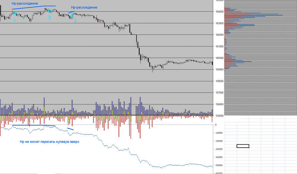The height and width of the screenshot is (174, 297).
Task: Click the cyan dash marker between 1 and 2
Action: point(24,18)
